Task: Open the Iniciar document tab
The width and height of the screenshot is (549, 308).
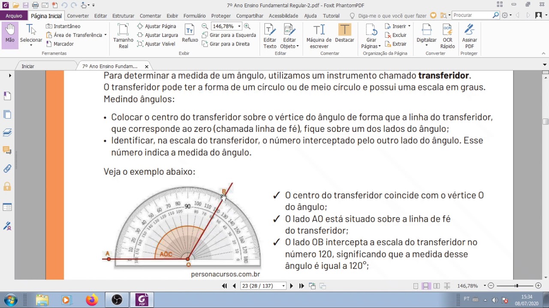Action: [28, 66]
